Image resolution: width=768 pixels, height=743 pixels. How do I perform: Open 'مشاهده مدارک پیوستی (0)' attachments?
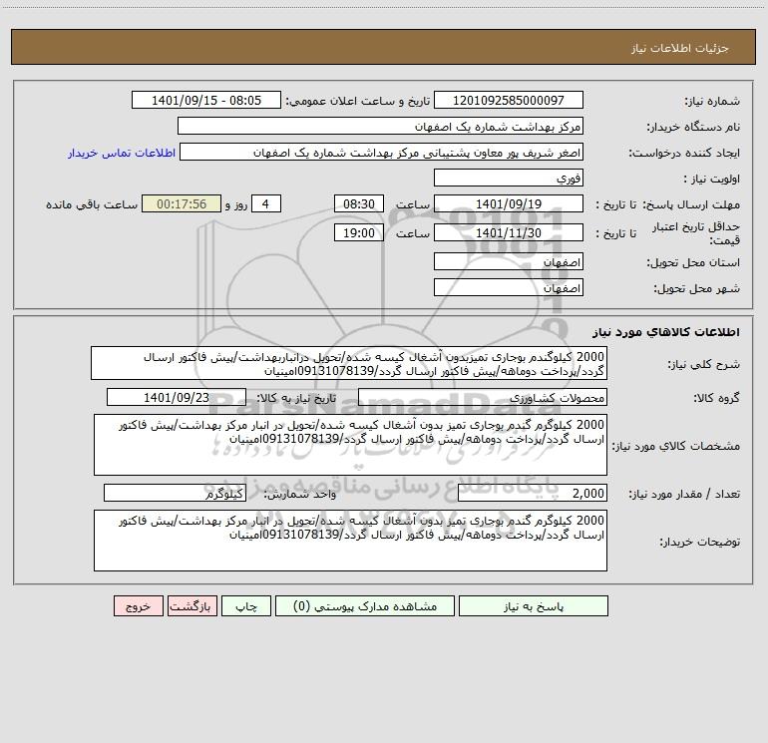tap(365, 606)
